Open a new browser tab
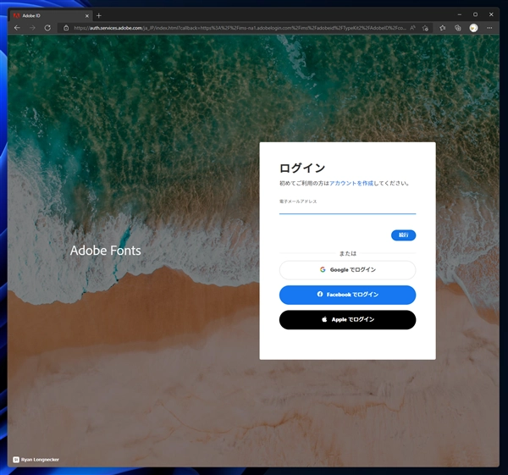 point(99,15)
